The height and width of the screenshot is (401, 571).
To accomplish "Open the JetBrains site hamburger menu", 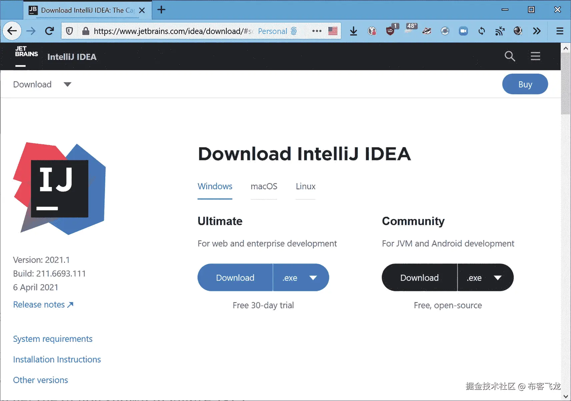I will coord(535,56).
